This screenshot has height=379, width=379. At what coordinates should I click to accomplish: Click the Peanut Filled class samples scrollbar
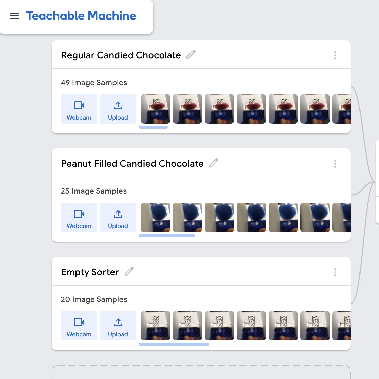click(167, 236)
